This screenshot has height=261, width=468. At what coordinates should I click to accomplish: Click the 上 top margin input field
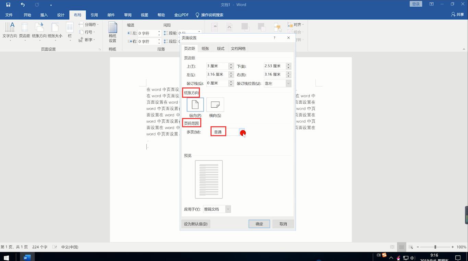tap(217, 66)
